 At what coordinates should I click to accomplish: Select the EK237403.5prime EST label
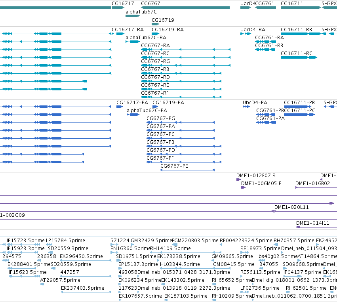pyautogui.click(x=82, y=288)
